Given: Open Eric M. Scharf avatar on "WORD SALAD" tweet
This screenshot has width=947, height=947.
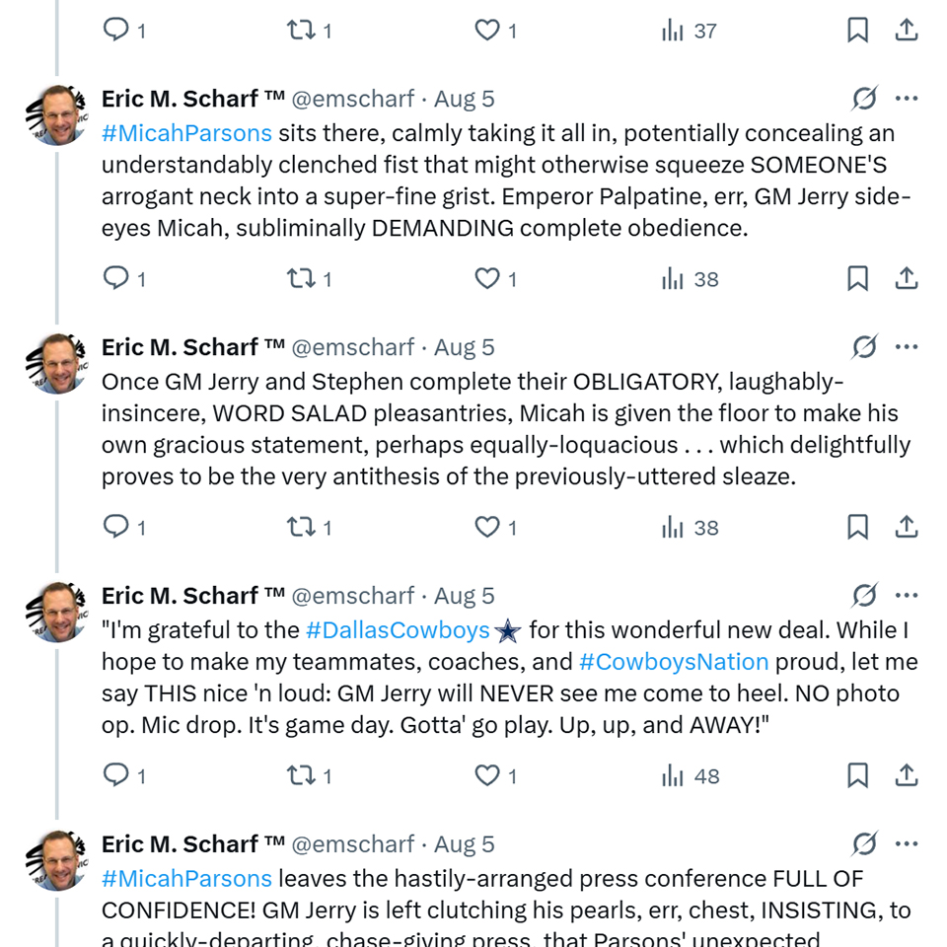Looking at the screenshot, I should tap(57, 363).
